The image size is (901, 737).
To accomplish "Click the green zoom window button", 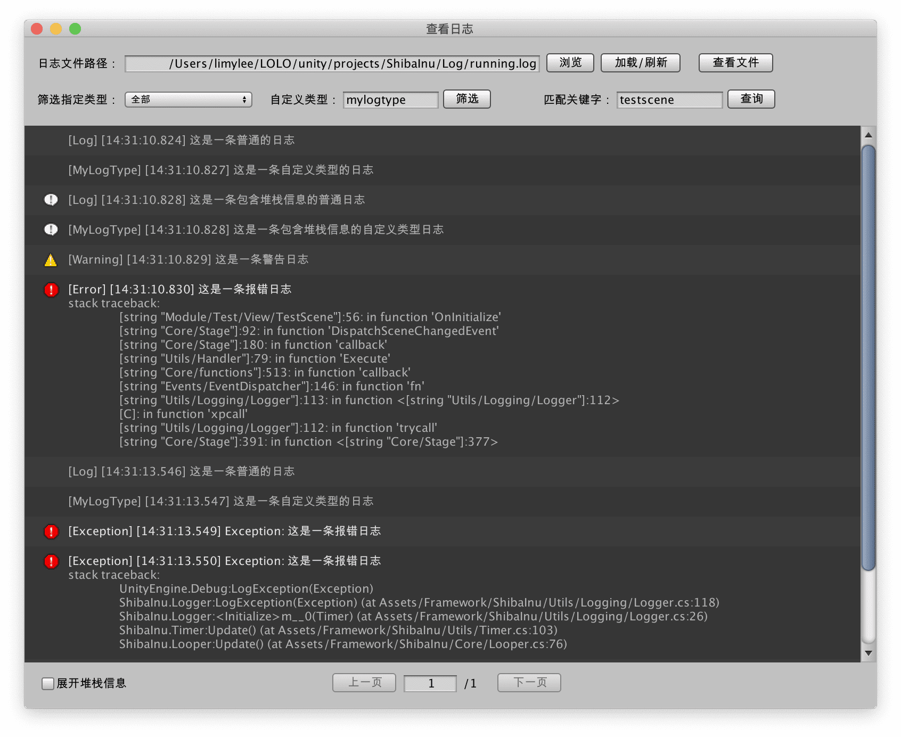I will tap(75, 29).
